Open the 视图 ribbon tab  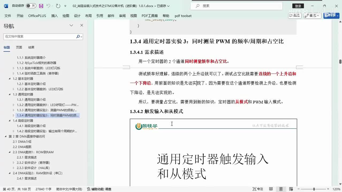pyautogui.click(x=134, y=16)
